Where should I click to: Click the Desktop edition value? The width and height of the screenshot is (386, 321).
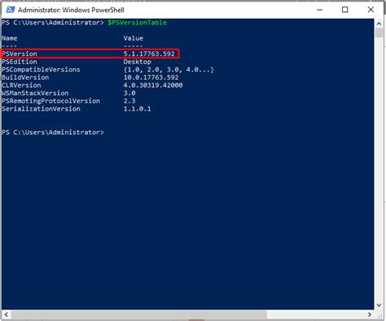[x=138, y=62]
